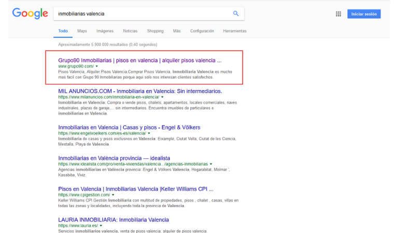Screen dimensions: 398x233
Task: Open the Grupo90 Inmobiliarias result title
Action: (139, 61)
